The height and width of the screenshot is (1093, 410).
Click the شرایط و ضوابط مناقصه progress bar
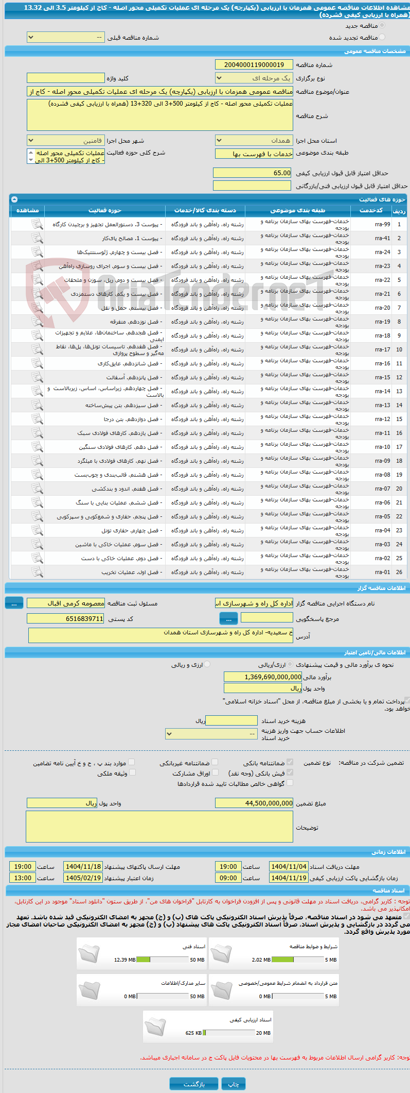[x=298, y=960]
